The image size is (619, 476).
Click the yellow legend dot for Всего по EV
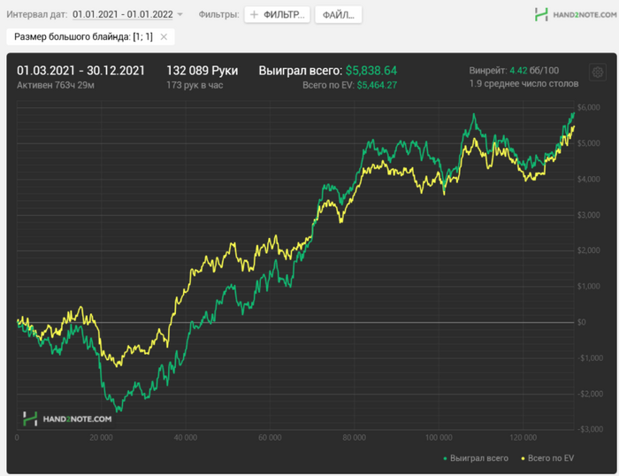click(523, 458)
